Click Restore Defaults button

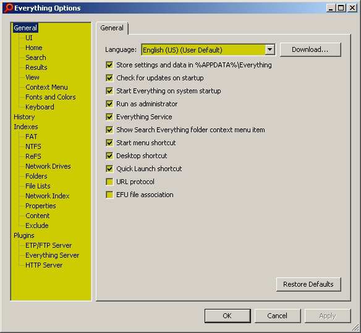(308, 284)
